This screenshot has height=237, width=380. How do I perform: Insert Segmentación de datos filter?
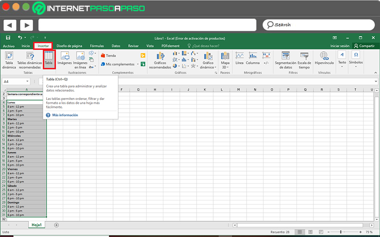tap(285, 61)
